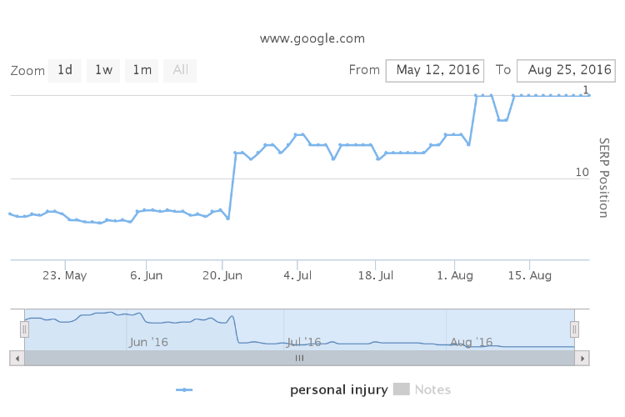
Task: Click the scrollbar grip in the center
Action: (x=299, y=359)
